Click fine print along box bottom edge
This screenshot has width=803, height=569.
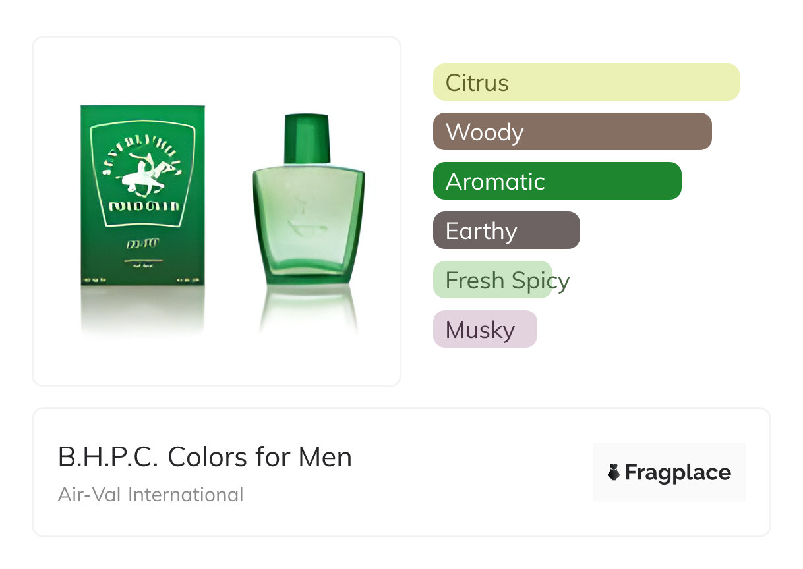pos(142,281)
